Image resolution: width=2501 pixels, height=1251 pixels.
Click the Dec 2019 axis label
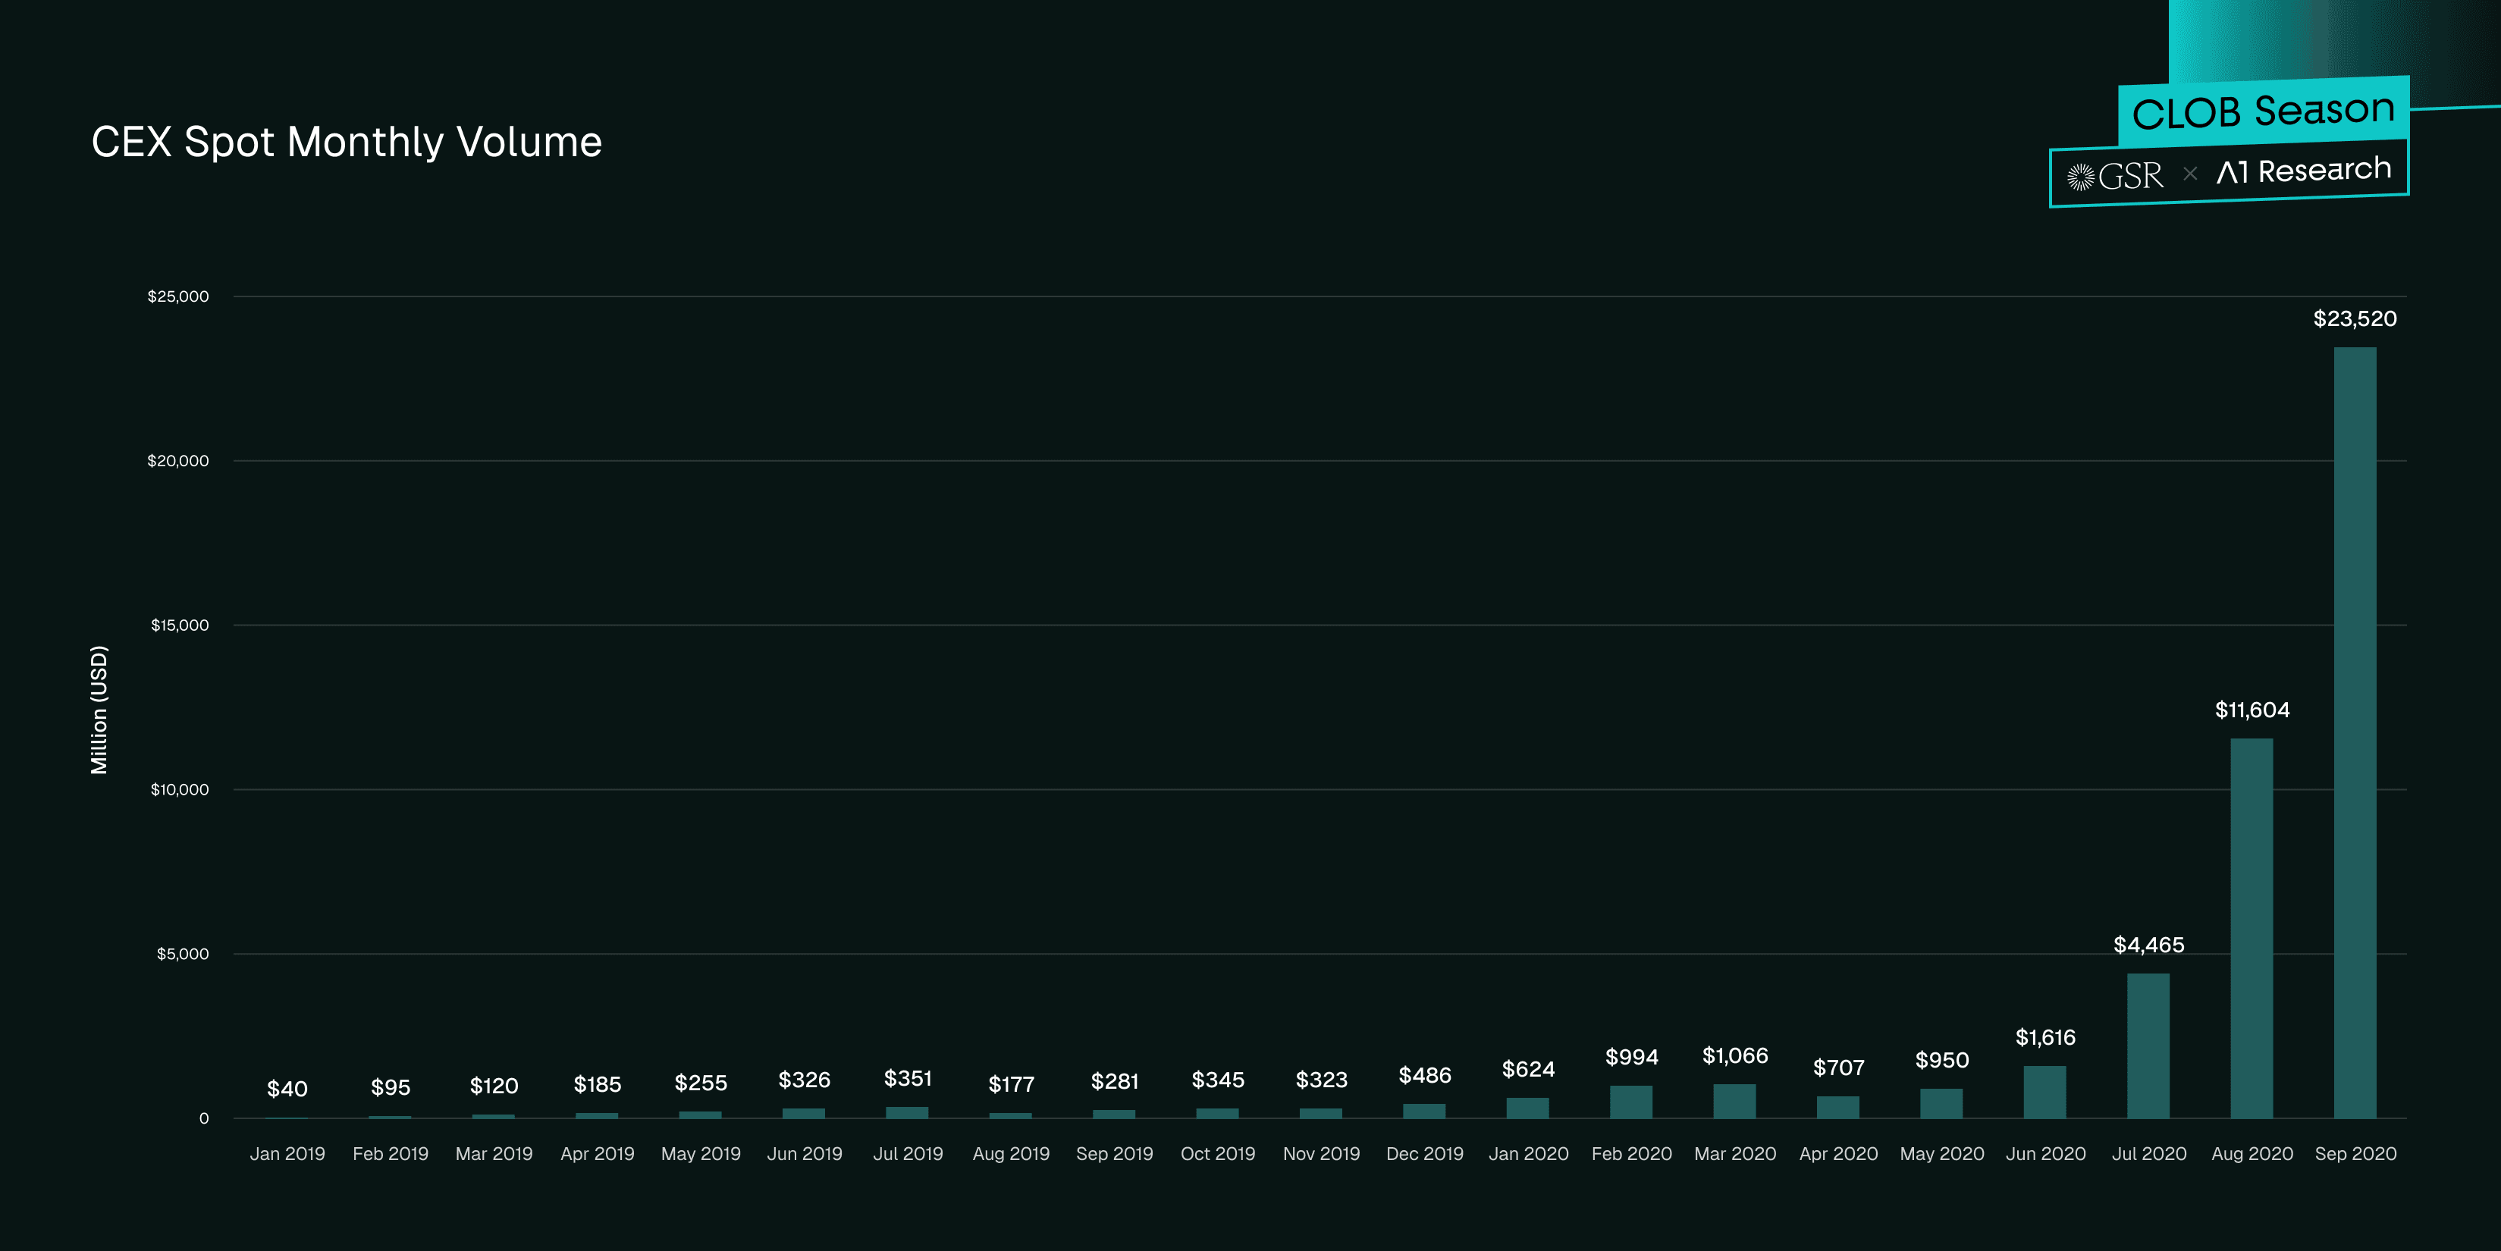click(x=1424, y=1154)
